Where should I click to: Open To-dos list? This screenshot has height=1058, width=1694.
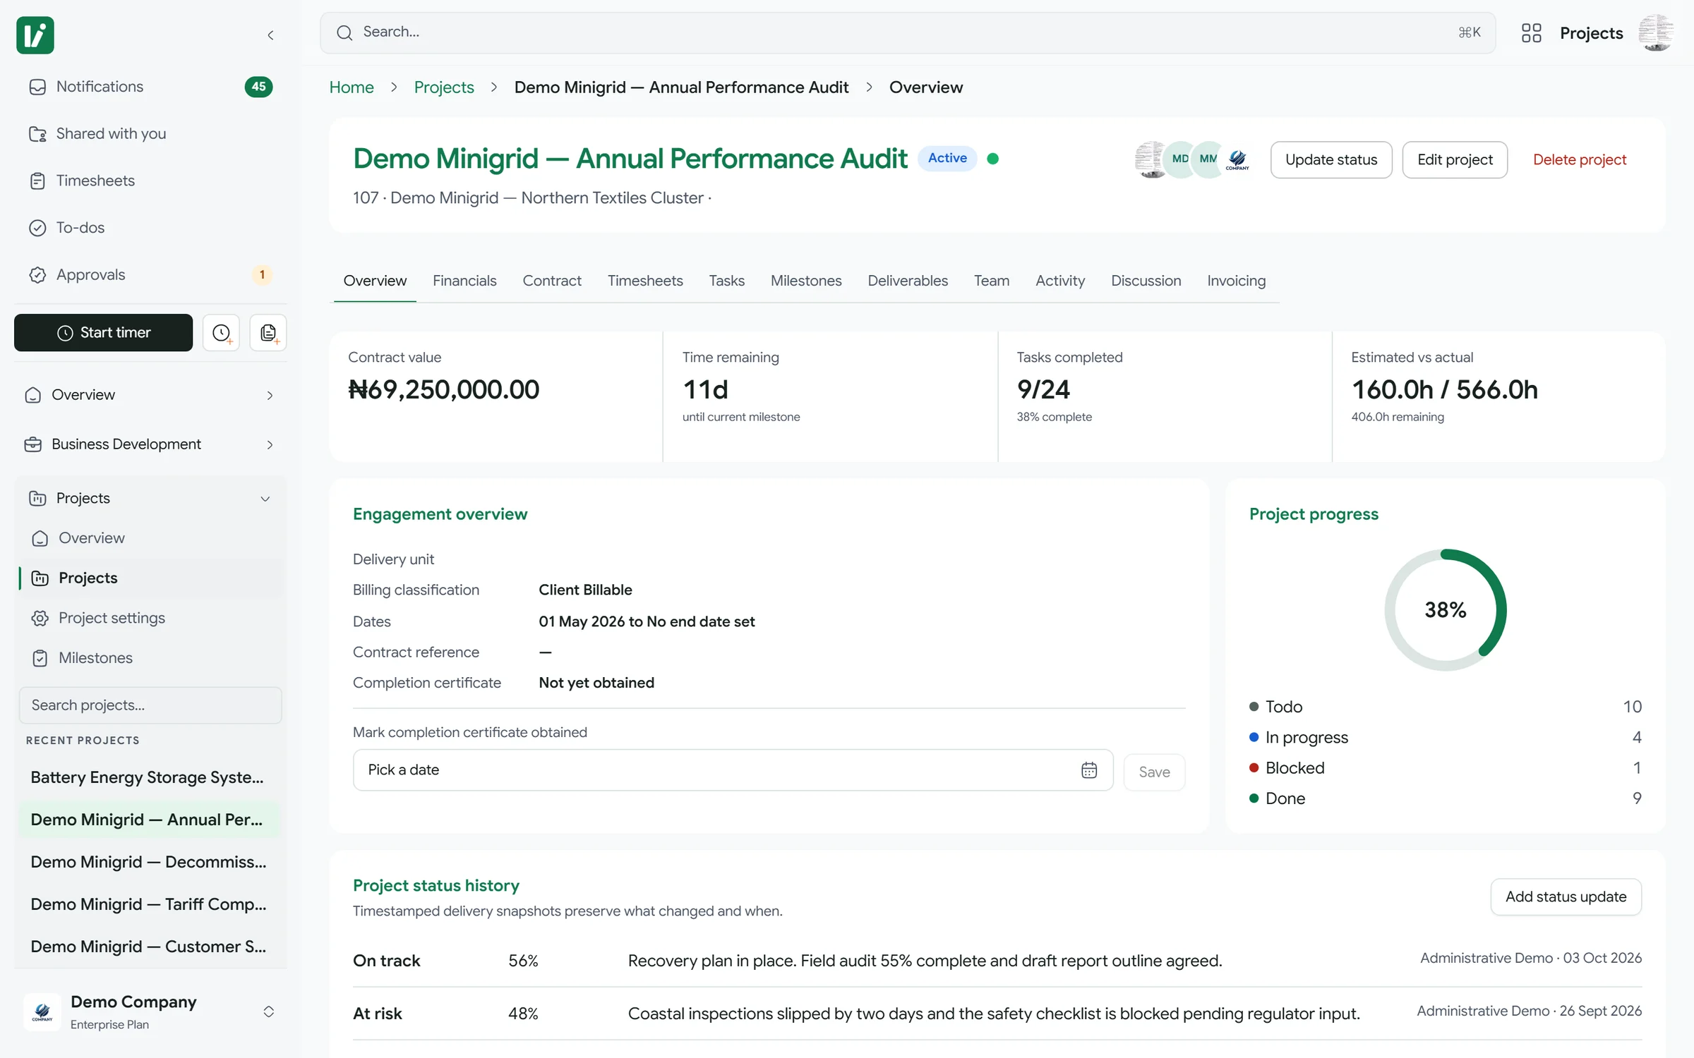pos(150,228)
